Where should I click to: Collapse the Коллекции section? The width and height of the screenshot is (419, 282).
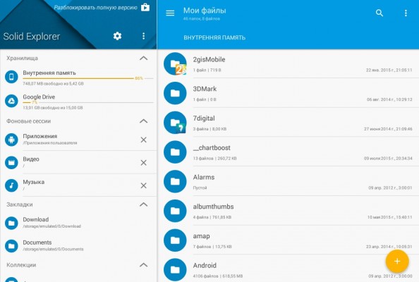point(143,265)
